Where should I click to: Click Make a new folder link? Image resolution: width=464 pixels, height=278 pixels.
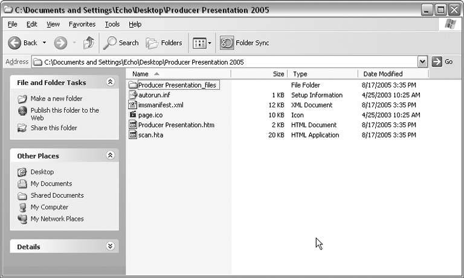(56, 98)
